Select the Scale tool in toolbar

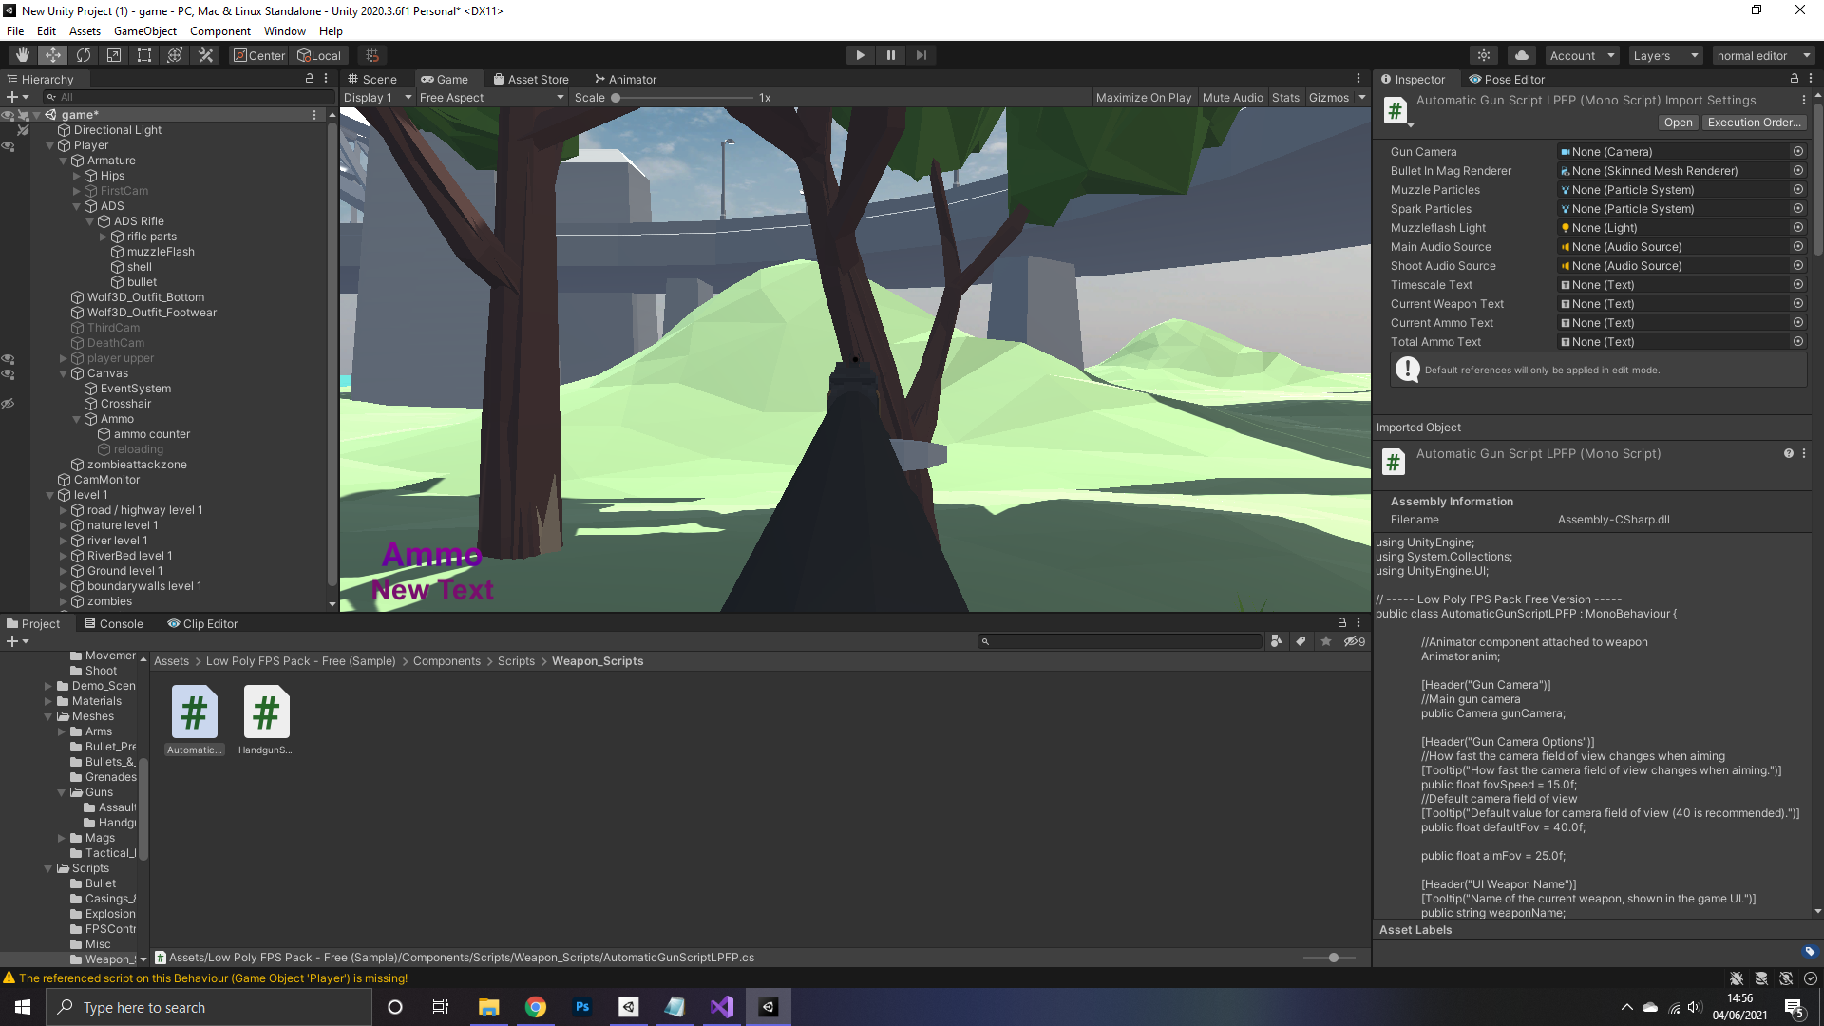[x=114, y=55]
